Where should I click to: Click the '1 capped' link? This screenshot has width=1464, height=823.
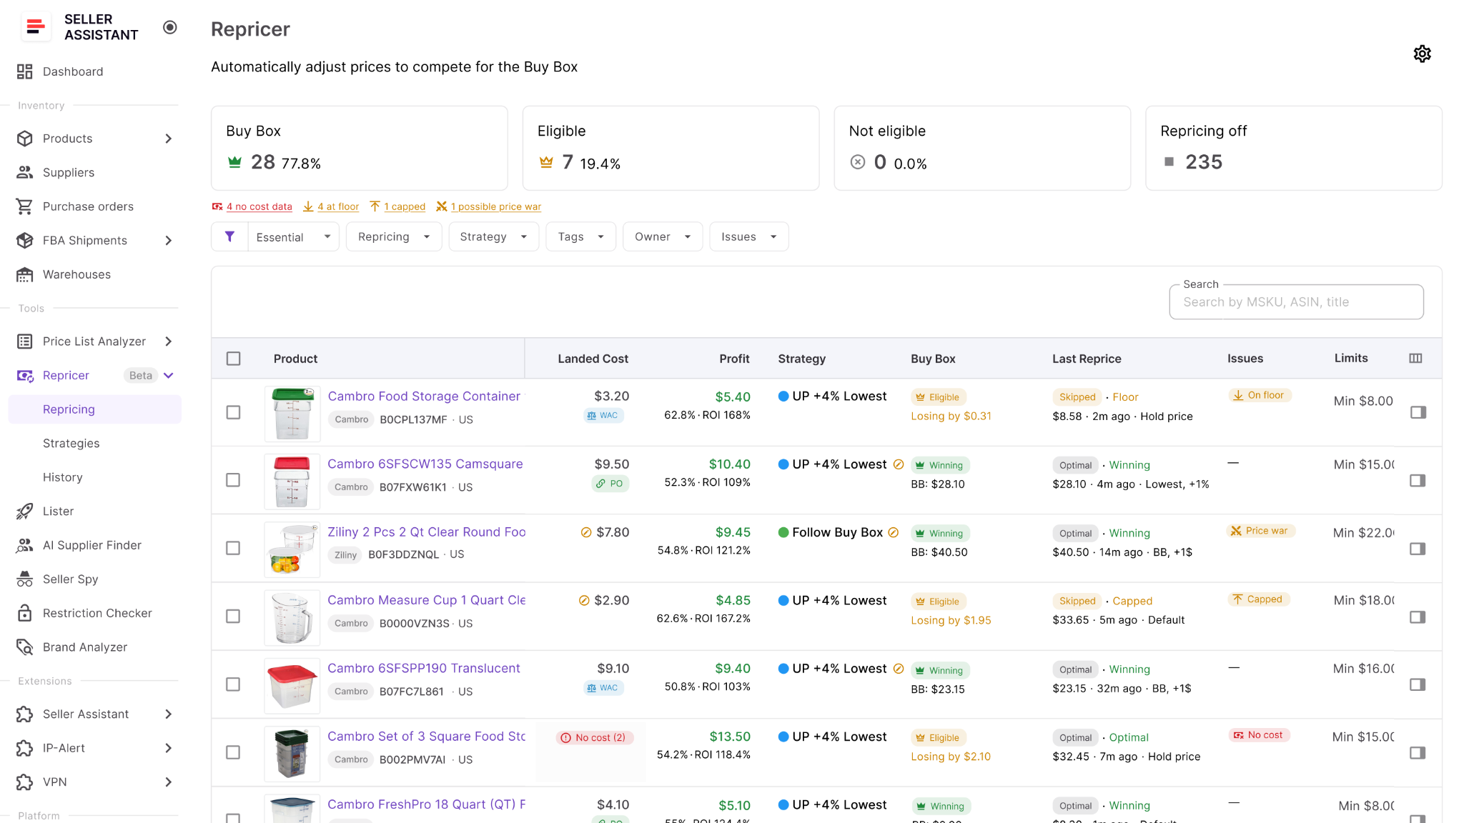(405, 206)
